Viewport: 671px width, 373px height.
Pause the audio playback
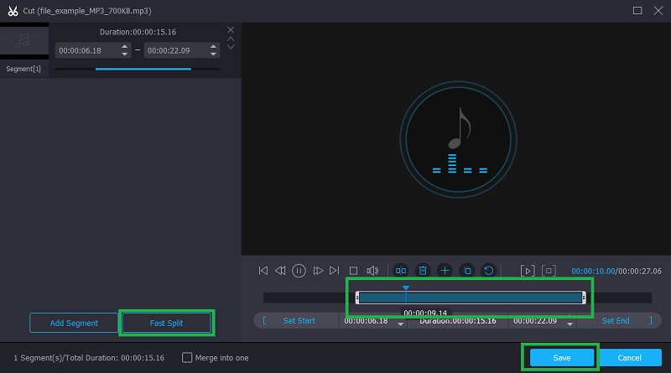point(299,271)
